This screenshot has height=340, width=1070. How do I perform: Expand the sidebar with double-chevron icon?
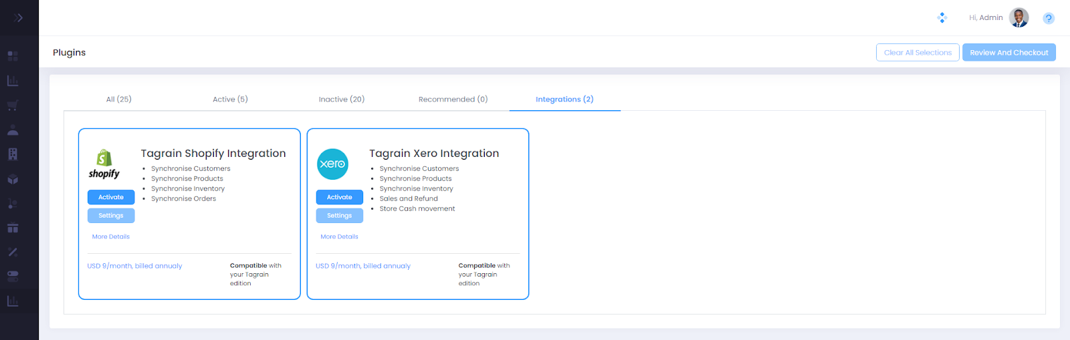(x=19, y=18)
